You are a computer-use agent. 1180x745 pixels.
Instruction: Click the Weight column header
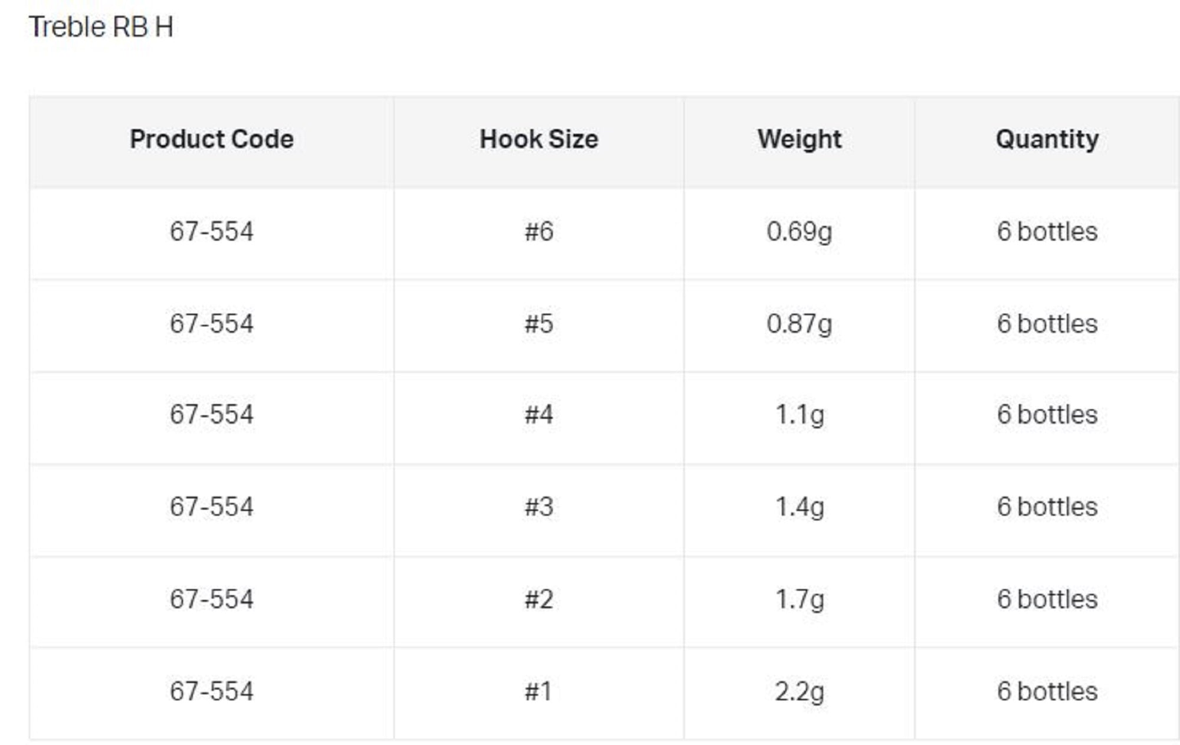coord(799,140)
